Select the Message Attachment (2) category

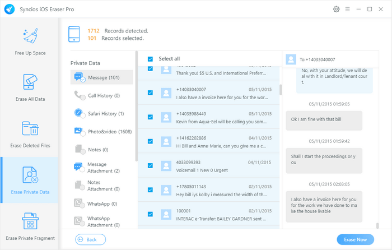[x=102, y=168]
